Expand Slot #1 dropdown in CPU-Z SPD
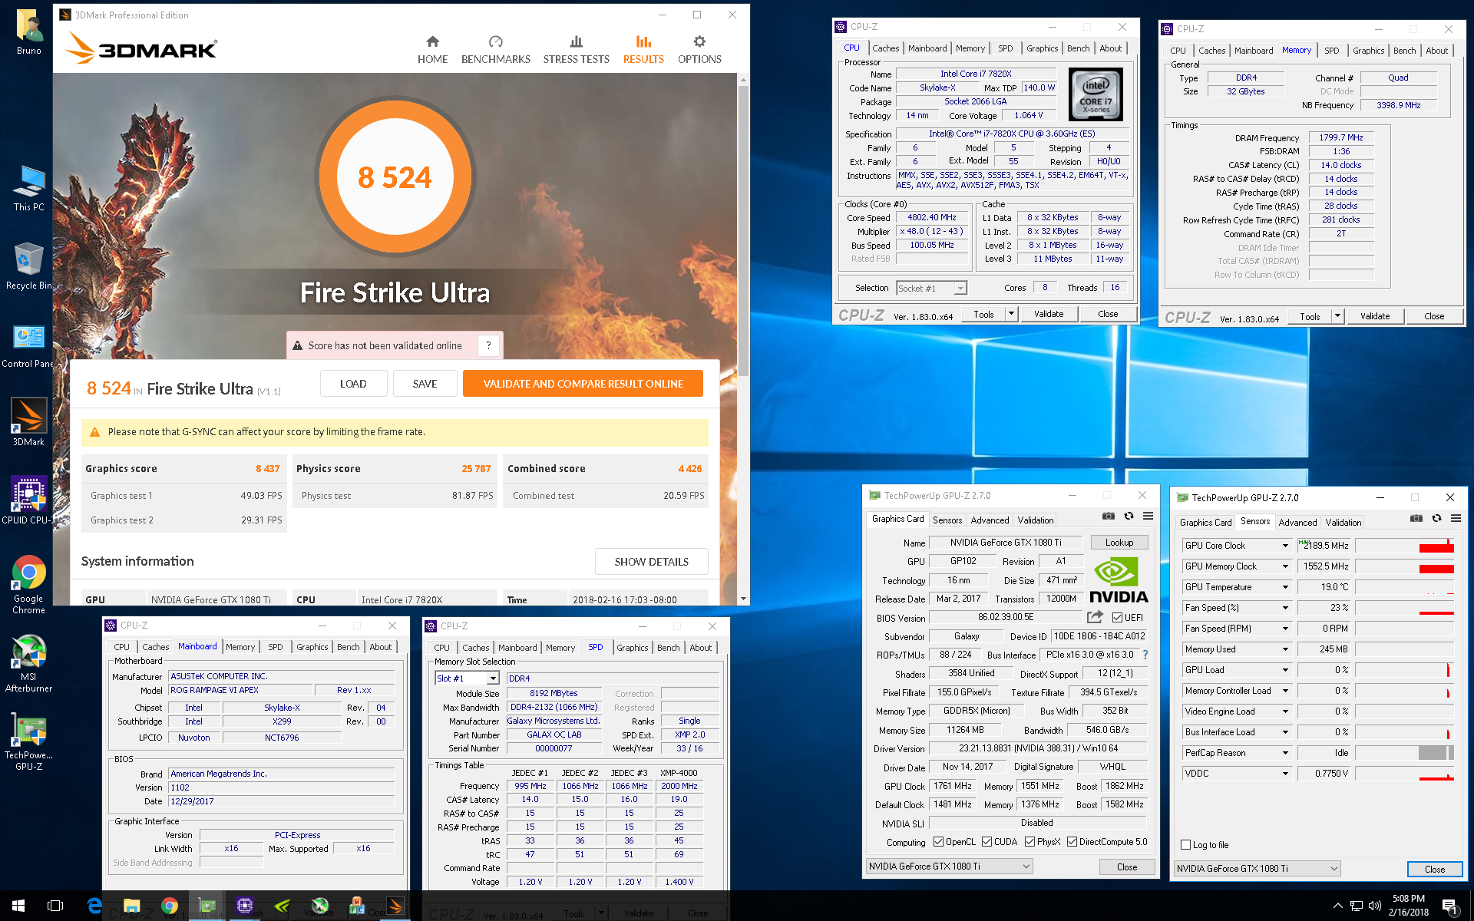 point(493,678)
